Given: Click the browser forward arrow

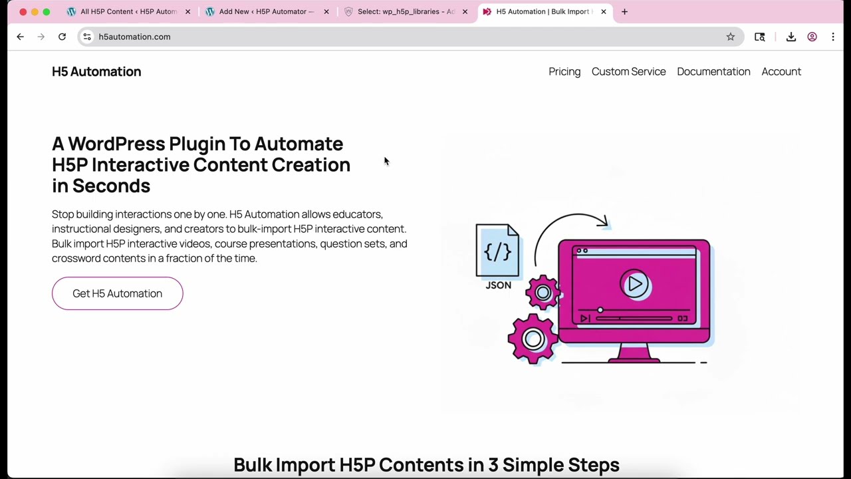Looking at the screenshot, I should 41,37.
